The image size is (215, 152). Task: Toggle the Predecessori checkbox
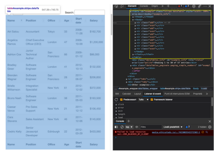(121, 100)
